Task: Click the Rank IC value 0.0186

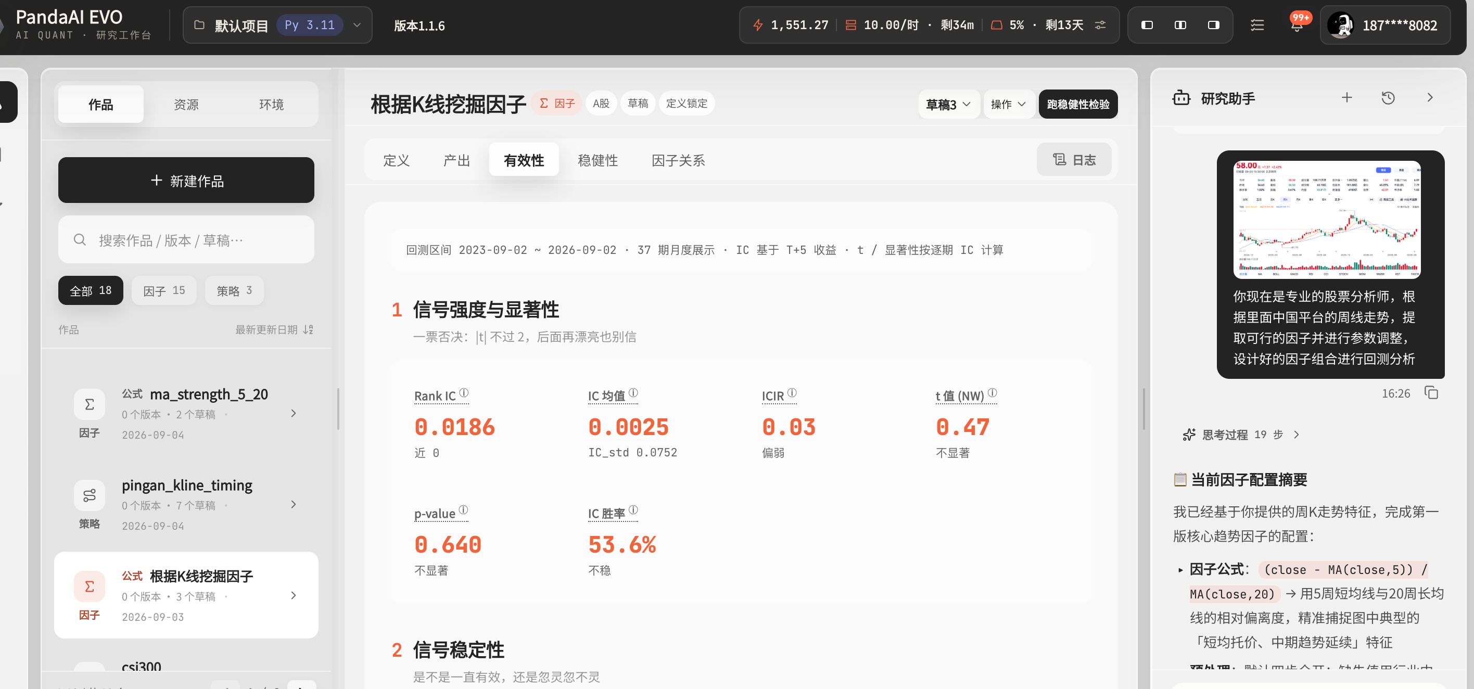Action: pos(454,427)
